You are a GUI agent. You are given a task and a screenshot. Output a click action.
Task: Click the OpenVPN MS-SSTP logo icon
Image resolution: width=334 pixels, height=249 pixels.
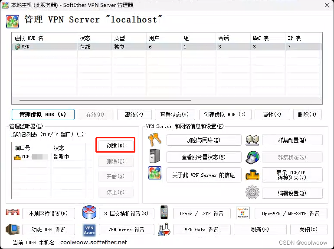pyautogui.click(x=242, y=213)
